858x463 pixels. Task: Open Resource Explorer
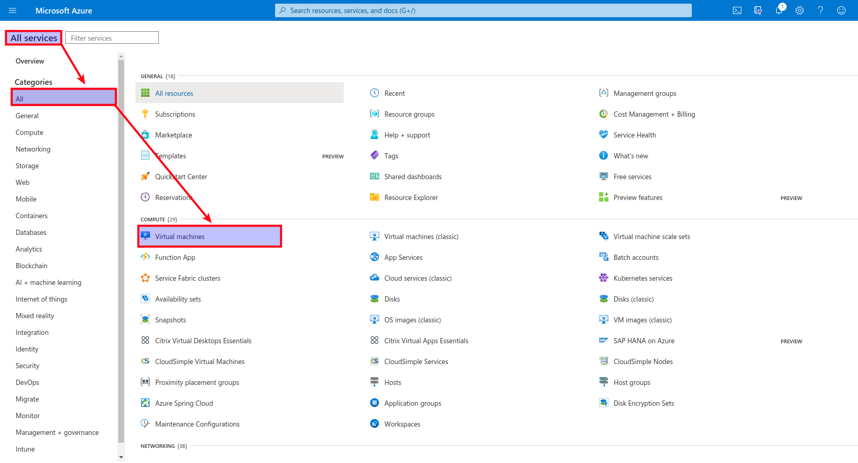[x=411, y=197]
